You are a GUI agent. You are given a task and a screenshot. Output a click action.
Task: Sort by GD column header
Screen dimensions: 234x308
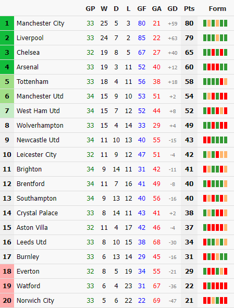173,9
